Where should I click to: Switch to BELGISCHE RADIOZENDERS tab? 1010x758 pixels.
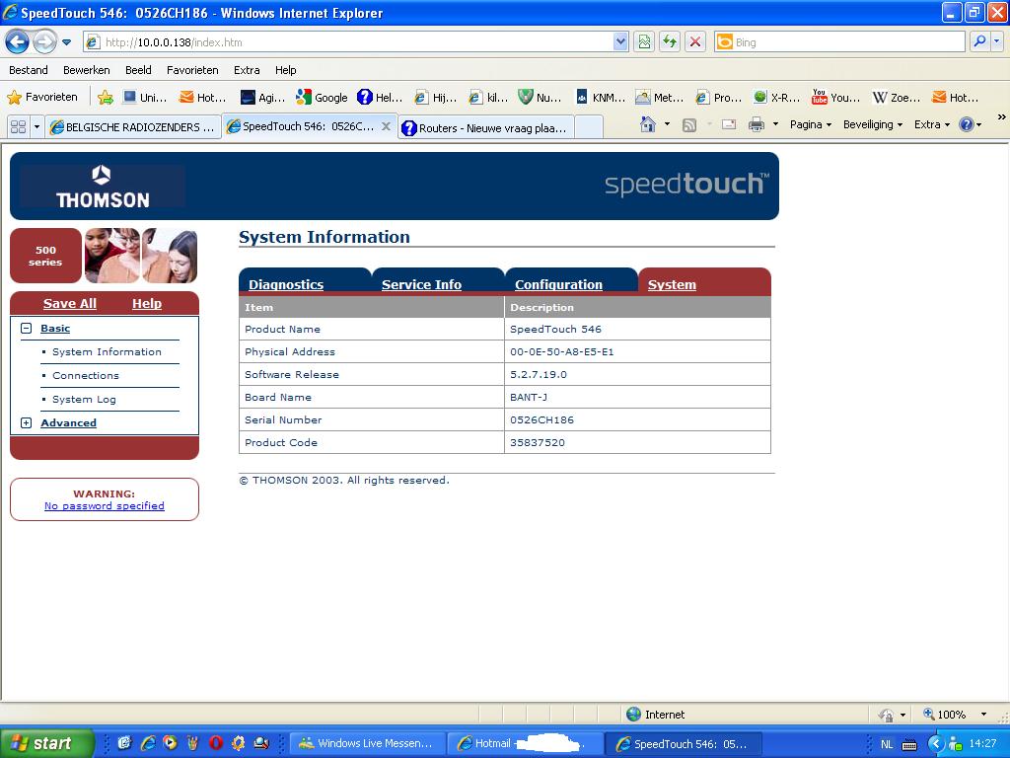pyautogui.click(x=132, y=127)
